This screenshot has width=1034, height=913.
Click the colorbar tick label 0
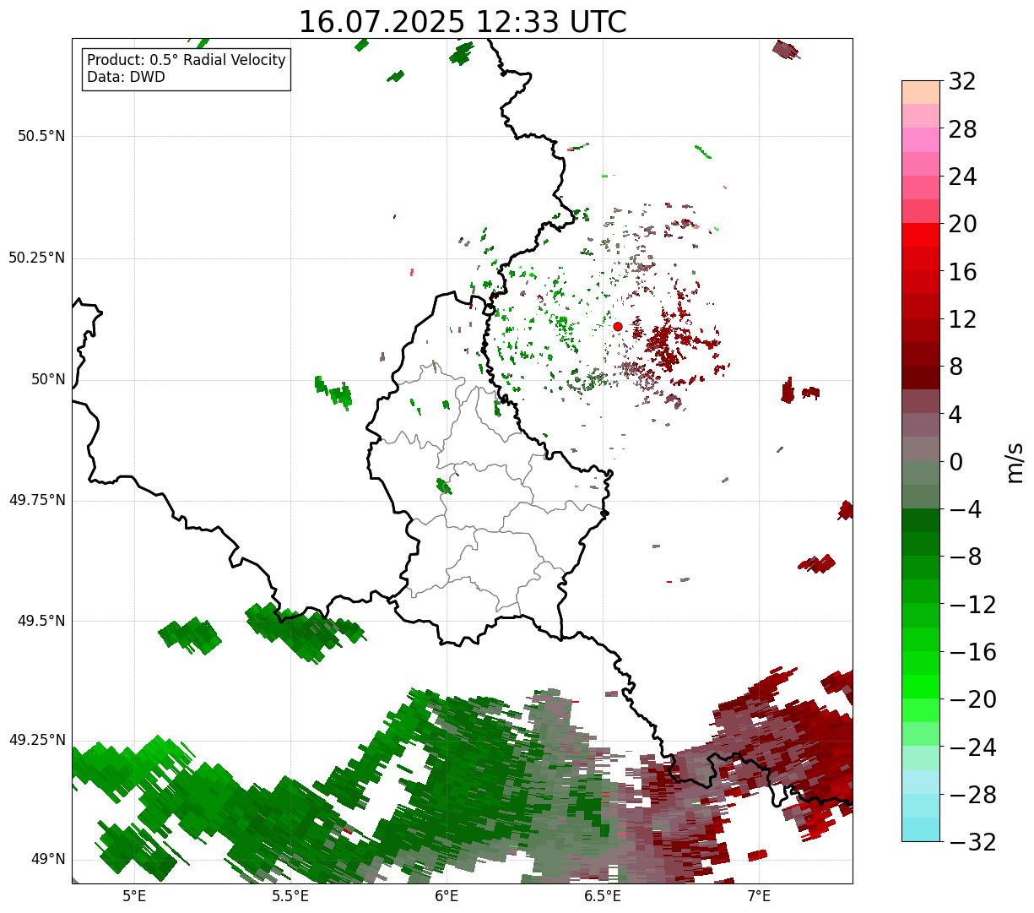pos(956,462)
